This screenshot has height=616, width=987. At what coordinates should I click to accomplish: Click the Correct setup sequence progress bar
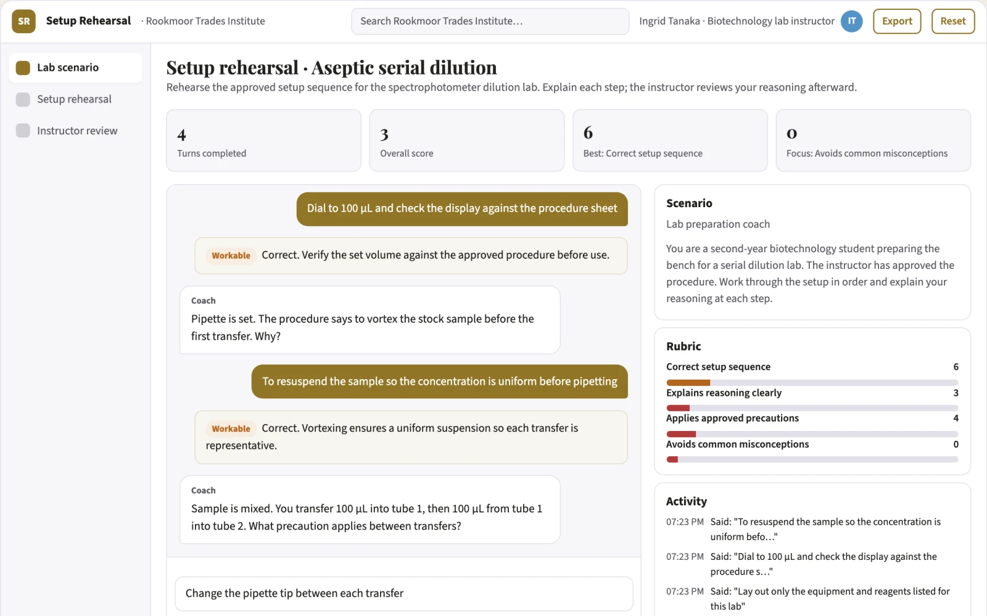tap(812, 383)
